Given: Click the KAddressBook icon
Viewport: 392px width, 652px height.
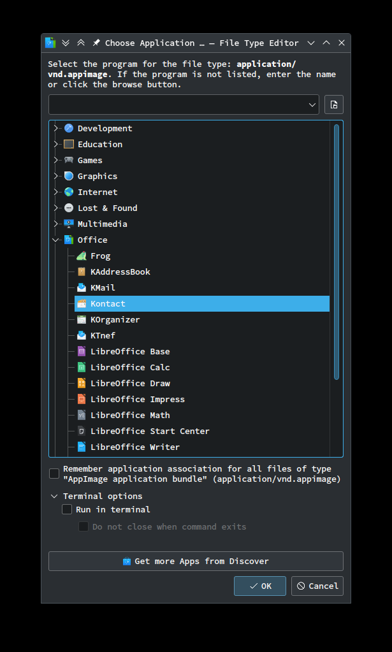Looking at the screenshot, I should [82, 272].
